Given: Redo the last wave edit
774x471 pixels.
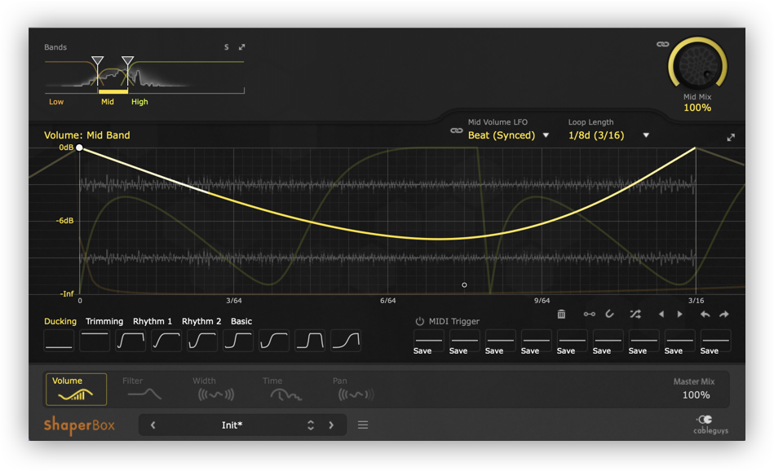Looking at the screenshot, I should tap(723, 315).
